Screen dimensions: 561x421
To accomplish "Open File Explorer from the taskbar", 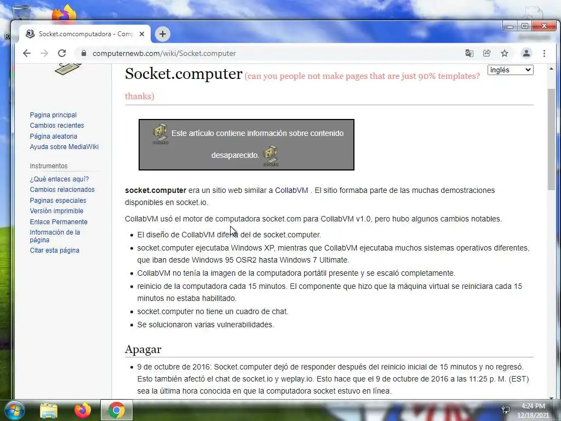I will coord(49,410).
